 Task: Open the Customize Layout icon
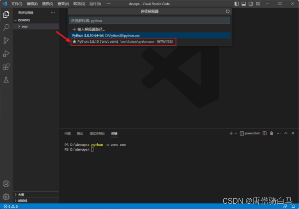click(258, 4)
